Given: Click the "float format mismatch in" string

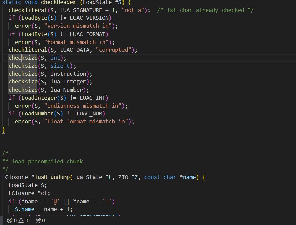Looking at the screenshot, I should pyautogui.click(x=86, y=122).
